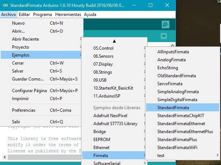Expand the Ethernet library examples
Image resolution: width=221 pixels, height=165 pixels.
114,148
